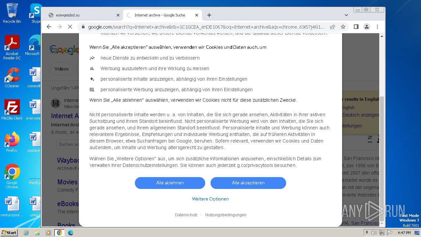The width and height of the screenshot is (421, 237).
Task: Open Google Chrome desktop shortcut
Action: tap(12, 176)
